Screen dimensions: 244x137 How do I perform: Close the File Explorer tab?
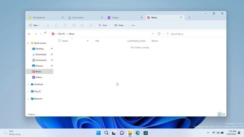pyautogui.click(x=63, y=18)
